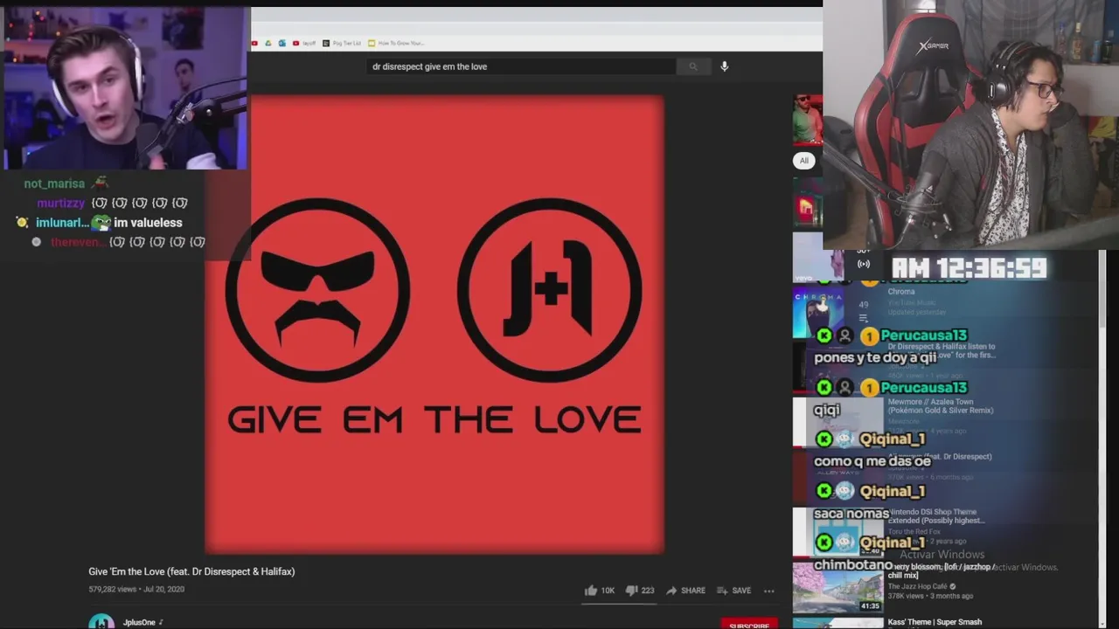This screenshot has width=1119, height=629.
Task: Open the 'layoff' YouTube bookmark
Action: pyautogui.click(x=305, y=43)
